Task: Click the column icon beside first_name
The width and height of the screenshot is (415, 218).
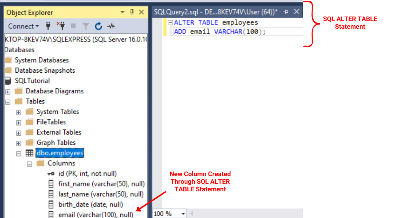Action: coord(51,184)
